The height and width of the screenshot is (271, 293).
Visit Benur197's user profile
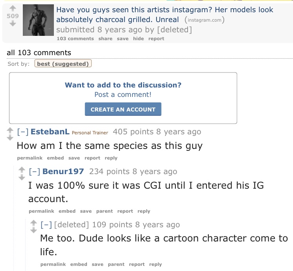(x=63, y=171)
